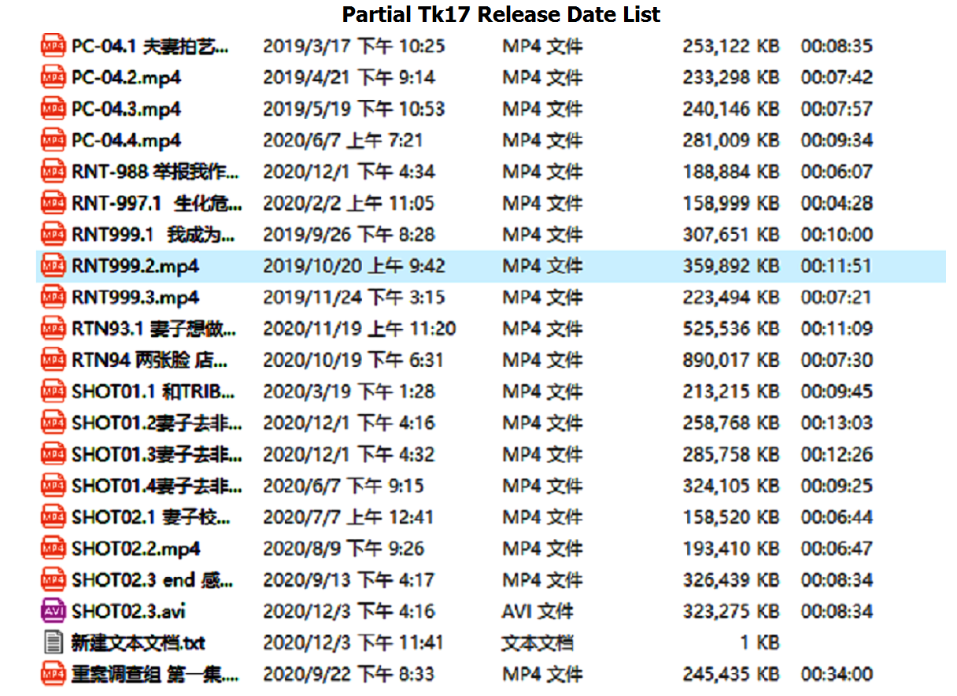
Task: Click the MP4 icon for RNT999.3.mp4
Action: (x=52, y=297)
